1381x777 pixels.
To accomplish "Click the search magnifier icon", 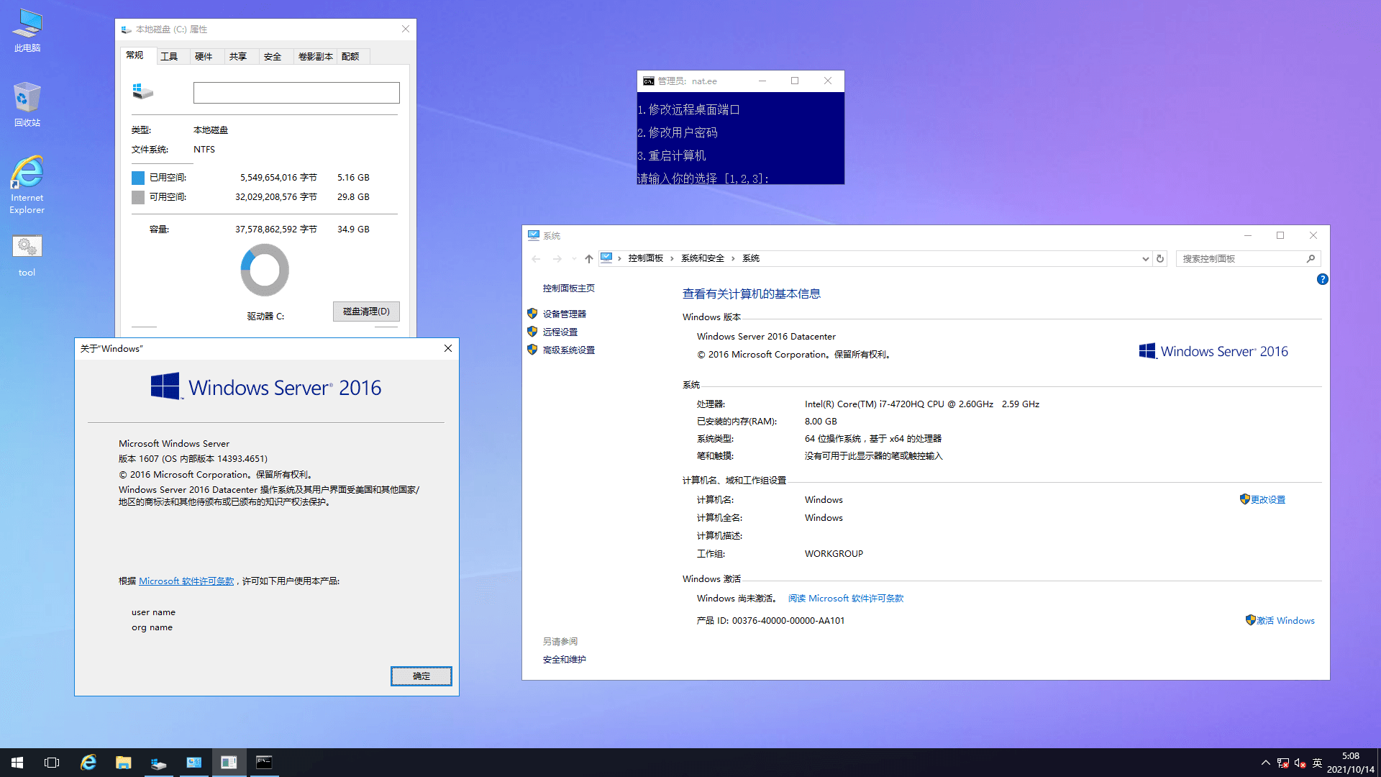I will [x=1311, y=258].
